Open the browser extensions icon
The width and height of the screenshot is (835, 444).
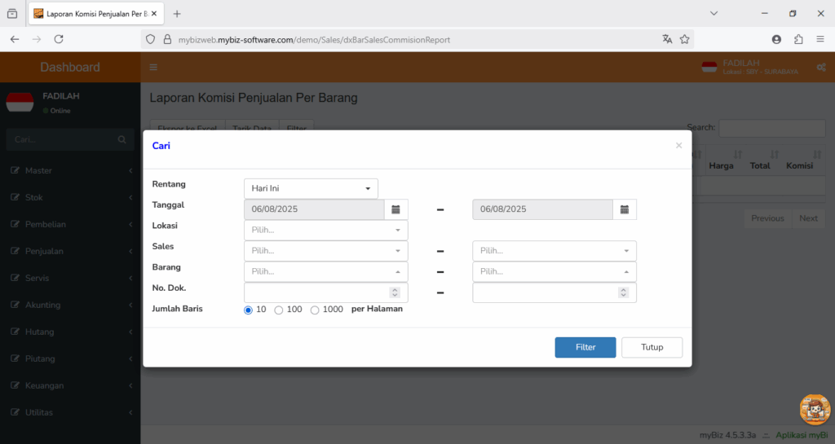click(798, 39)
